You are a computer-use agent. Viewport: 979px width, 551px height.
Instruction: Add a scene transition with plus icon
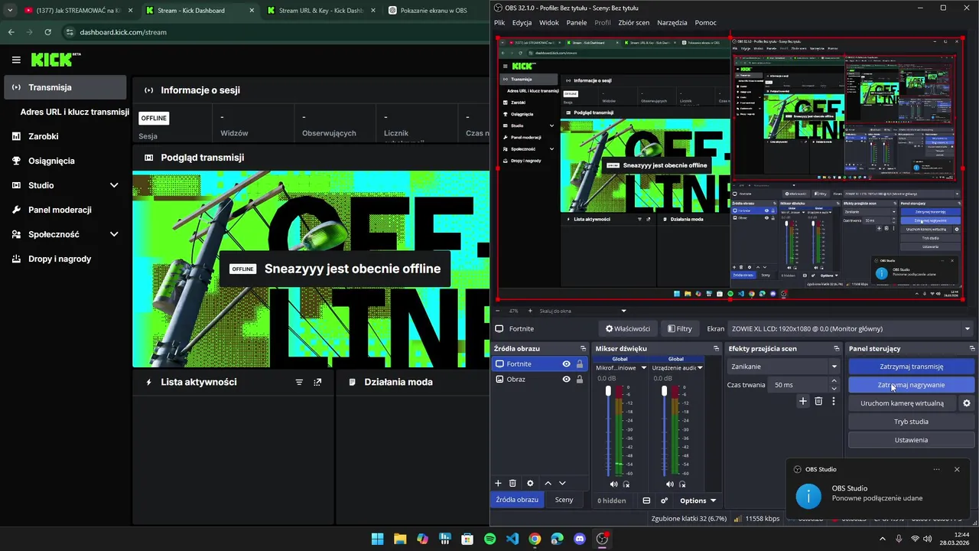[803, 401]
